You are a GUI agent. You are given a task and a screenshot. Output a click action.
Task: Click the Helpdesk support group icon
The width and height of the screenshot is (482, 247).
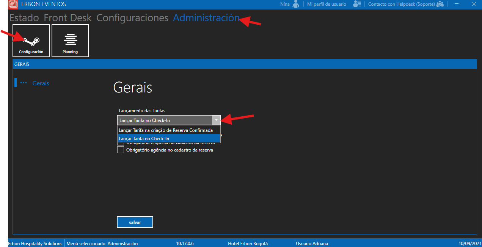point(440,4)
